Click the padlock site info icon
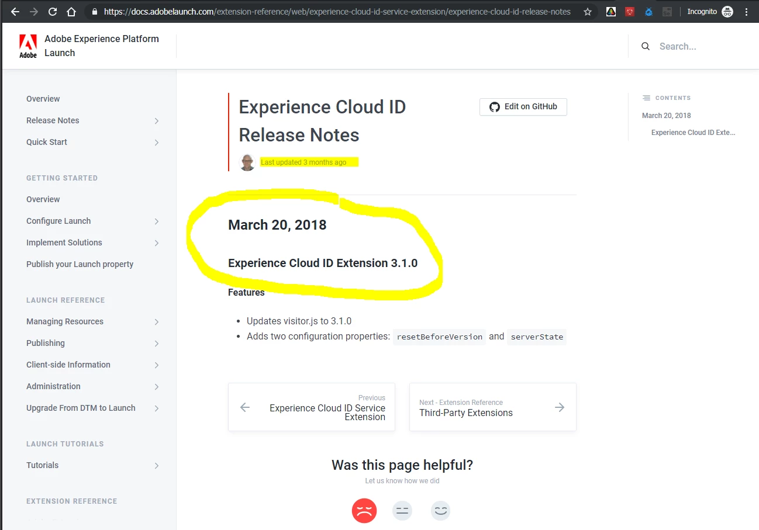Screen dimensions: 759x530 [95, 12]
